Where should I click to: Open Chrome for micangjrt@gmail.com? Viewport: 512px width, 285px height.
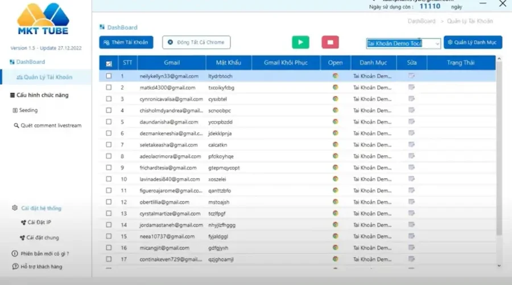tap(335, 247)
